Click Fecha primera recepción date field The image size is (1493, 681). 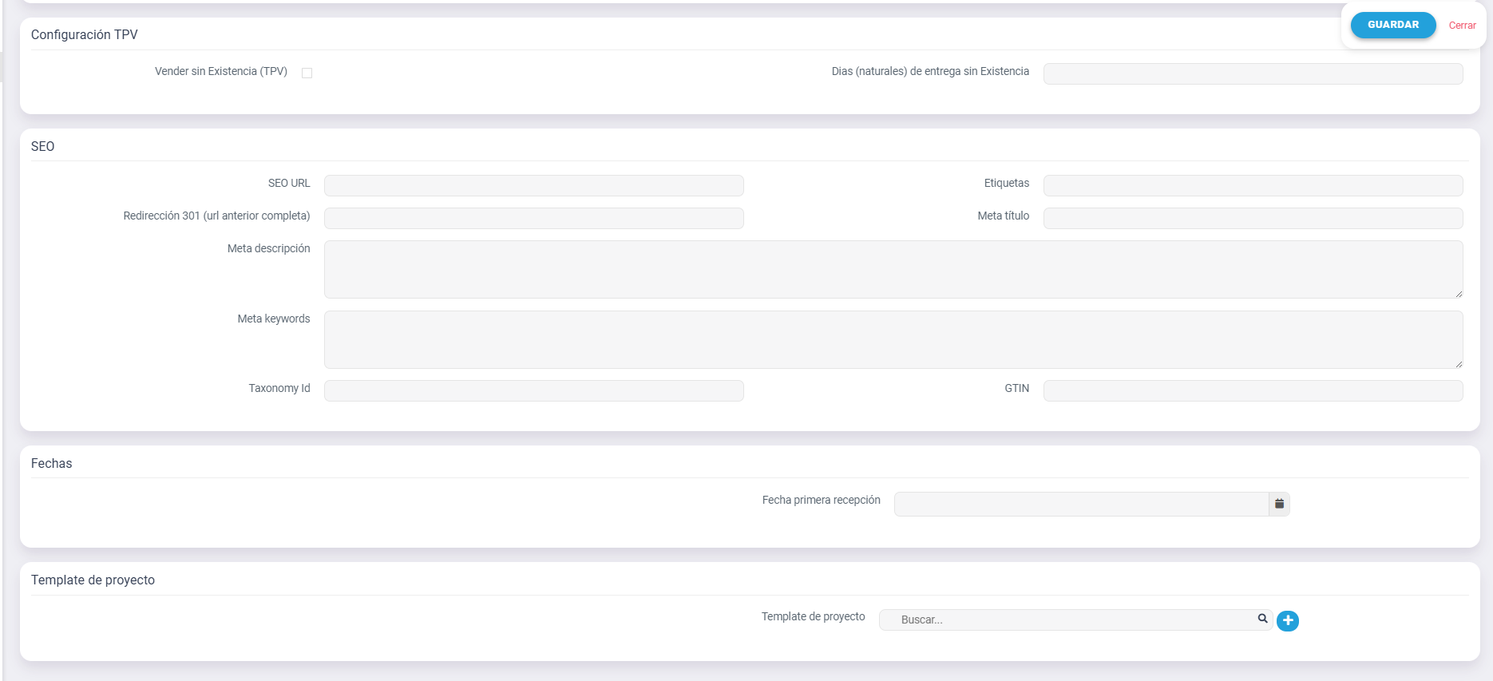pos(1081,504)
